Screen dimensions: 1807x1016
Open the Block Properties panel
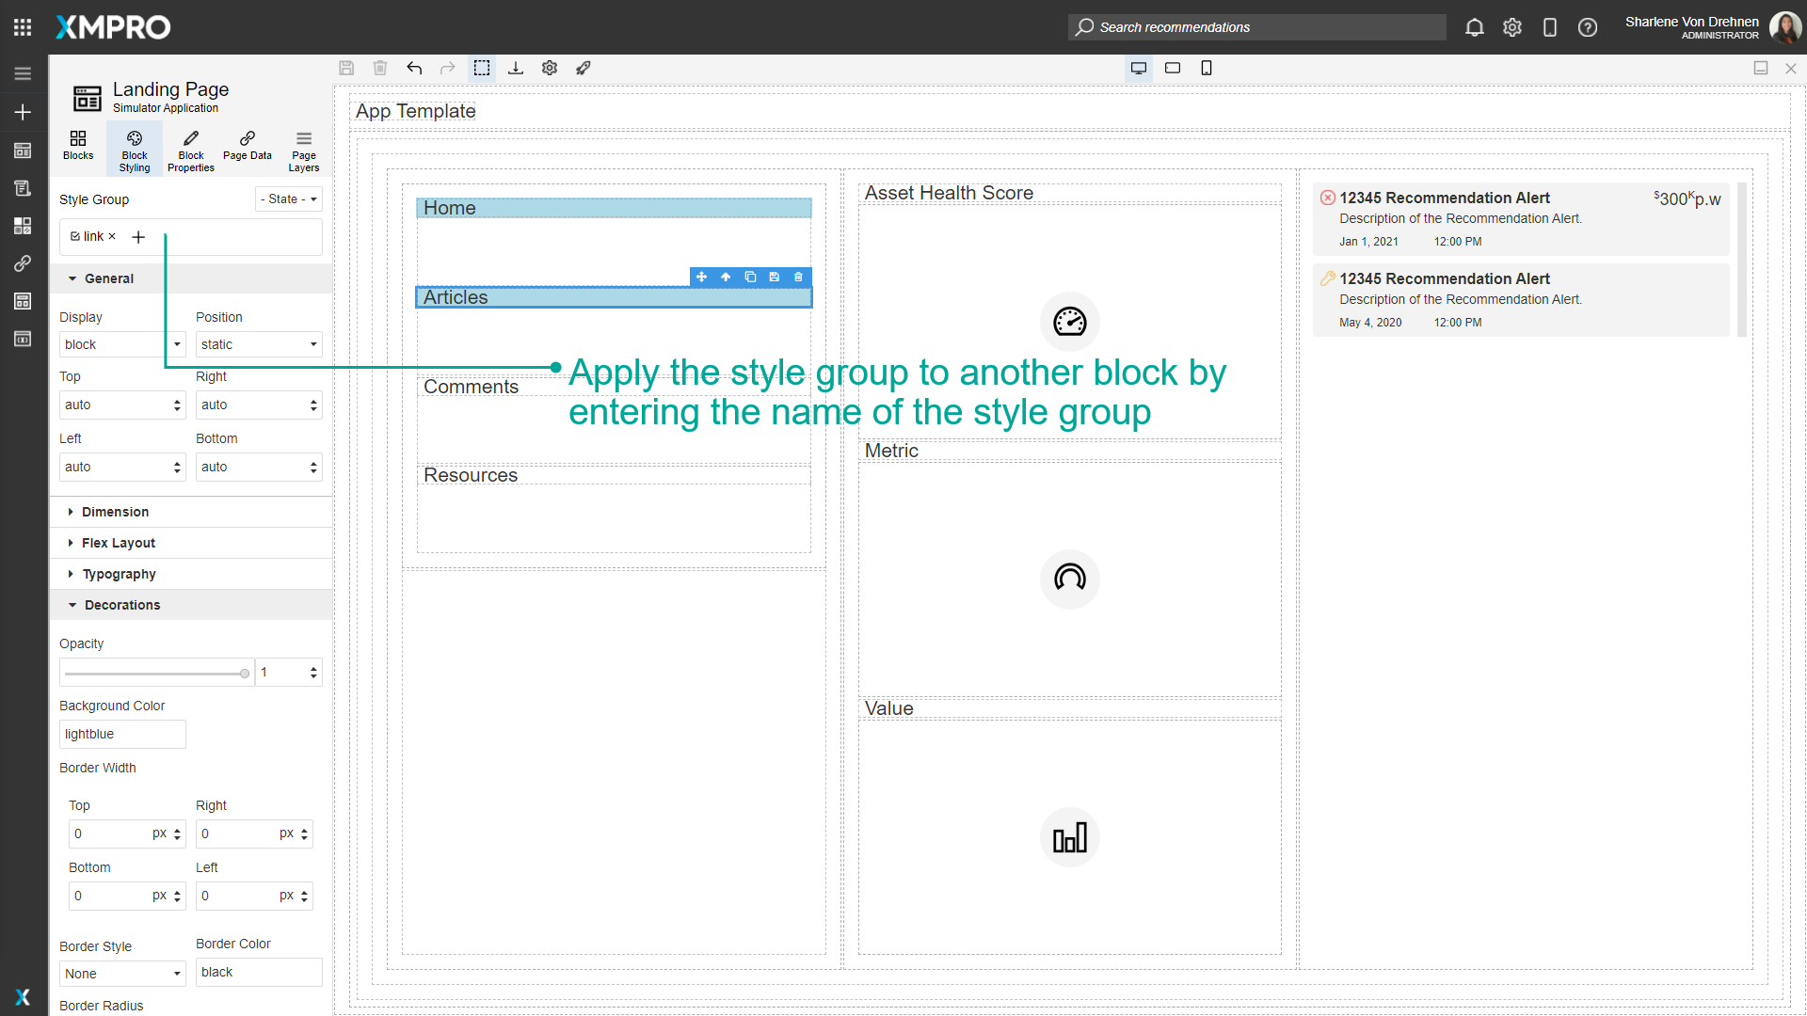pos(190,149)
